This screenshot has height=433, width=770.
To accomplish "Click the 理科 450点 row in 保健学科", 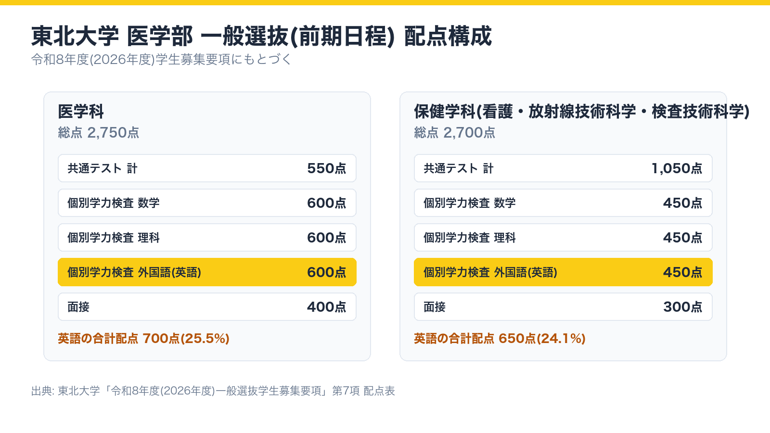I will pyautogui.click(x=563, y=238).
